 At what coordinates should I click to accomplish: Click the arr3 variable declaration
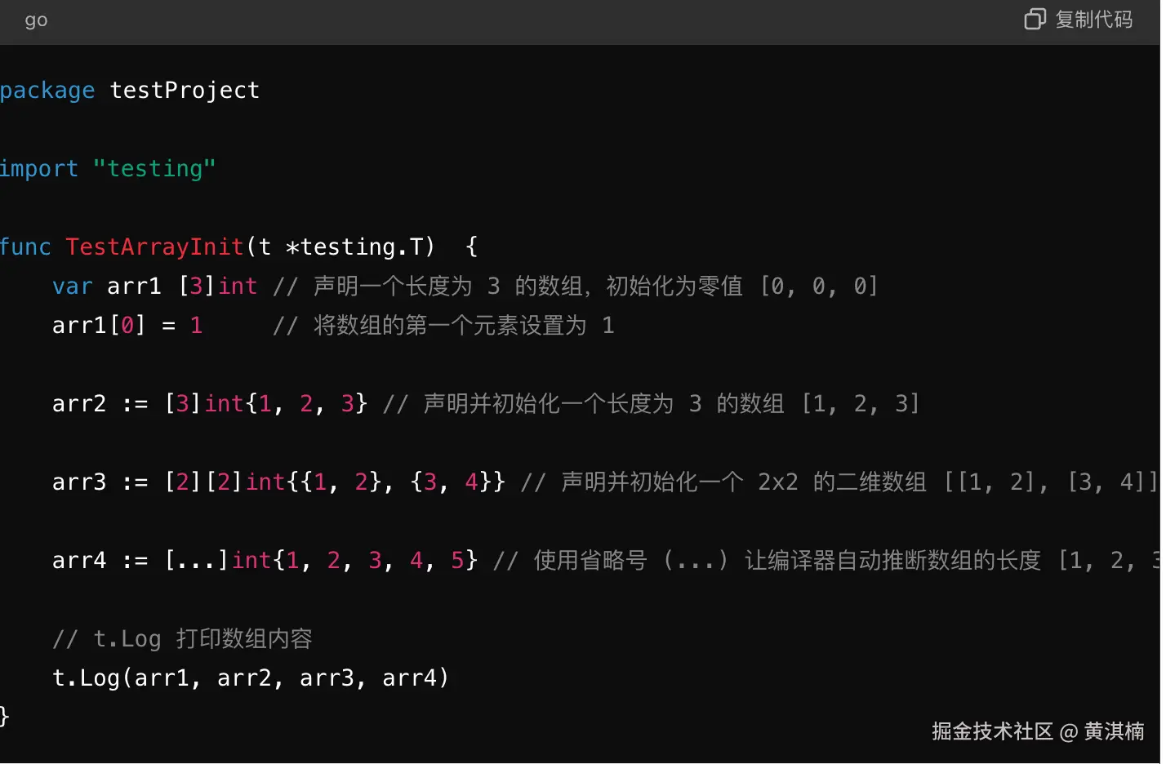(x=79, y=482)
